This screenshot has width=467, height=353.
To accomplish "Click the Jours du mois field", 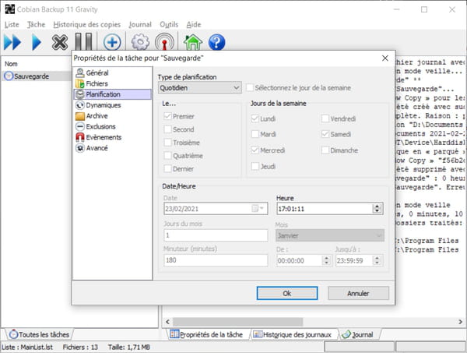I will tap(216, 235).
